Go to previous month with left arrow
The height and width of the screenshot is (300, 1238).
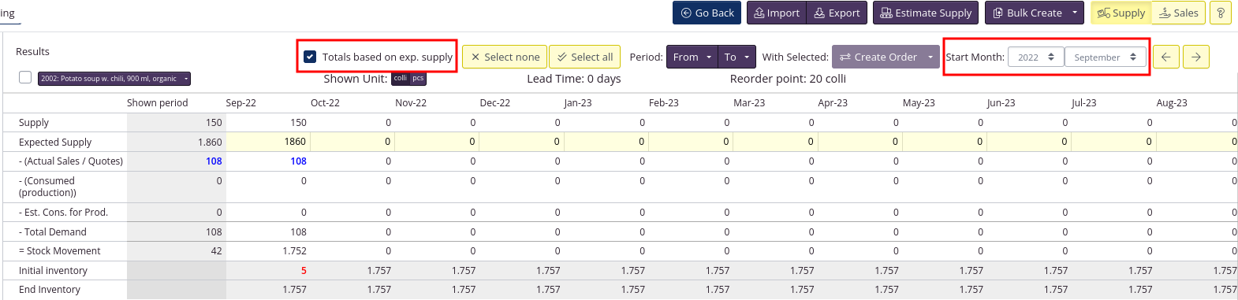pos(1165,57)
